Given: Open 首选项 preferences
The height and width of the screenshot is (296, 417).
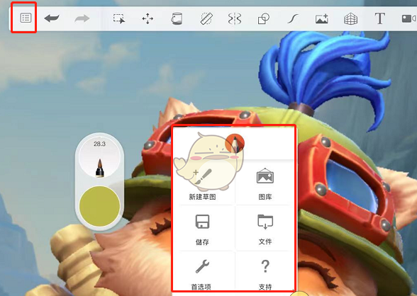Looking at the screenshot, I should 202,275.
